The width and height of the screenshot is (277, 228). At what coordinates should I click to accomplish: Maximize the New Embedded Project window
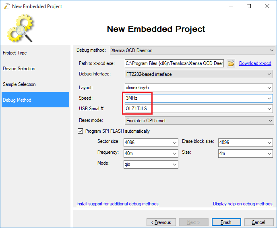tap(249, 6)
